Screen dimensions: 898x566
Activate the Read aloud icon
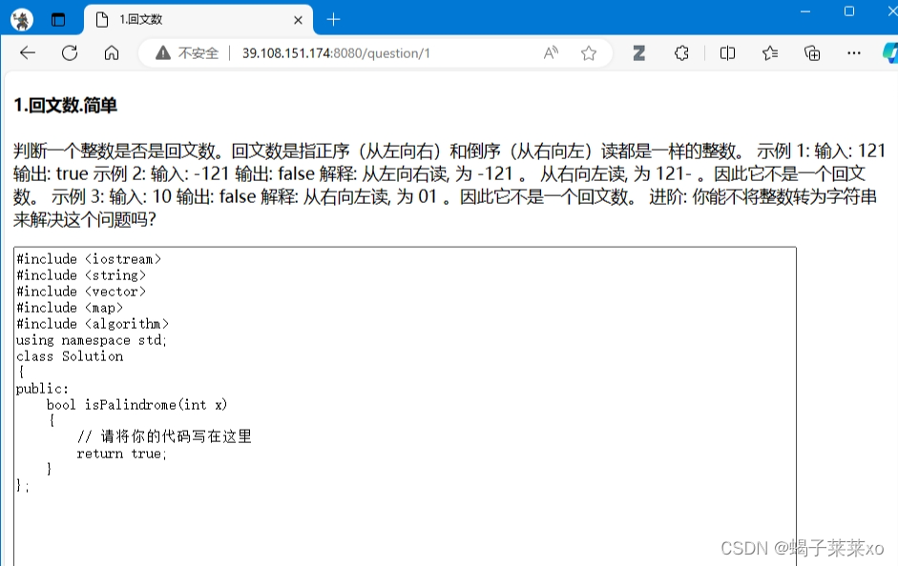tap(551, 54)
